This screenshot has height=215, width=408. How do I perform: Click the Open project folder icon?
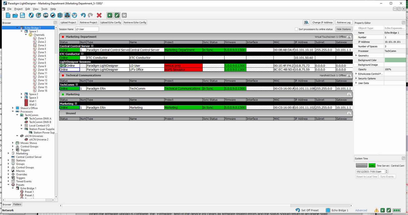[15, 15]
